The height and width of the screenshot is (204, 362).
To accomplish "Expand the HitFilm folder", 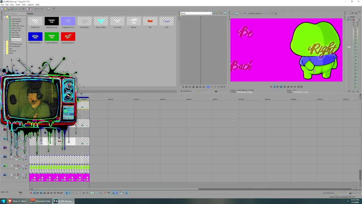I will (5, 53).
